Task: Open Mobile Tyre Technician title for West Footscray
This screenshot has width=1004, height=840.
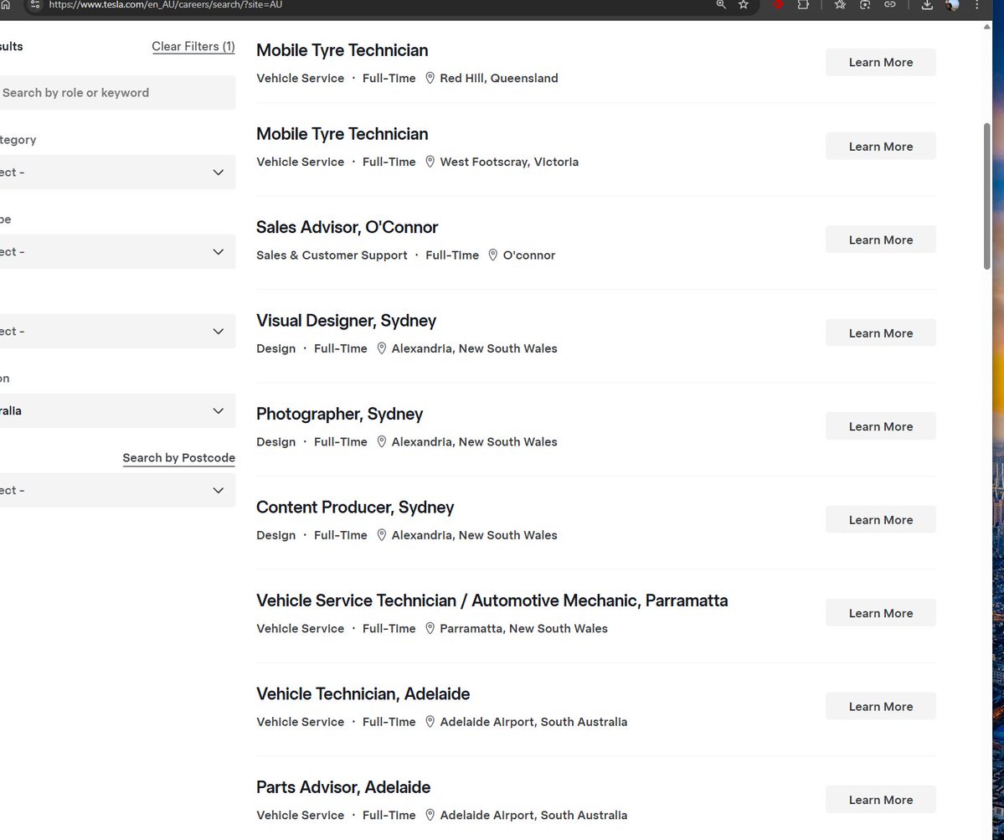Action: coord(342,135)
